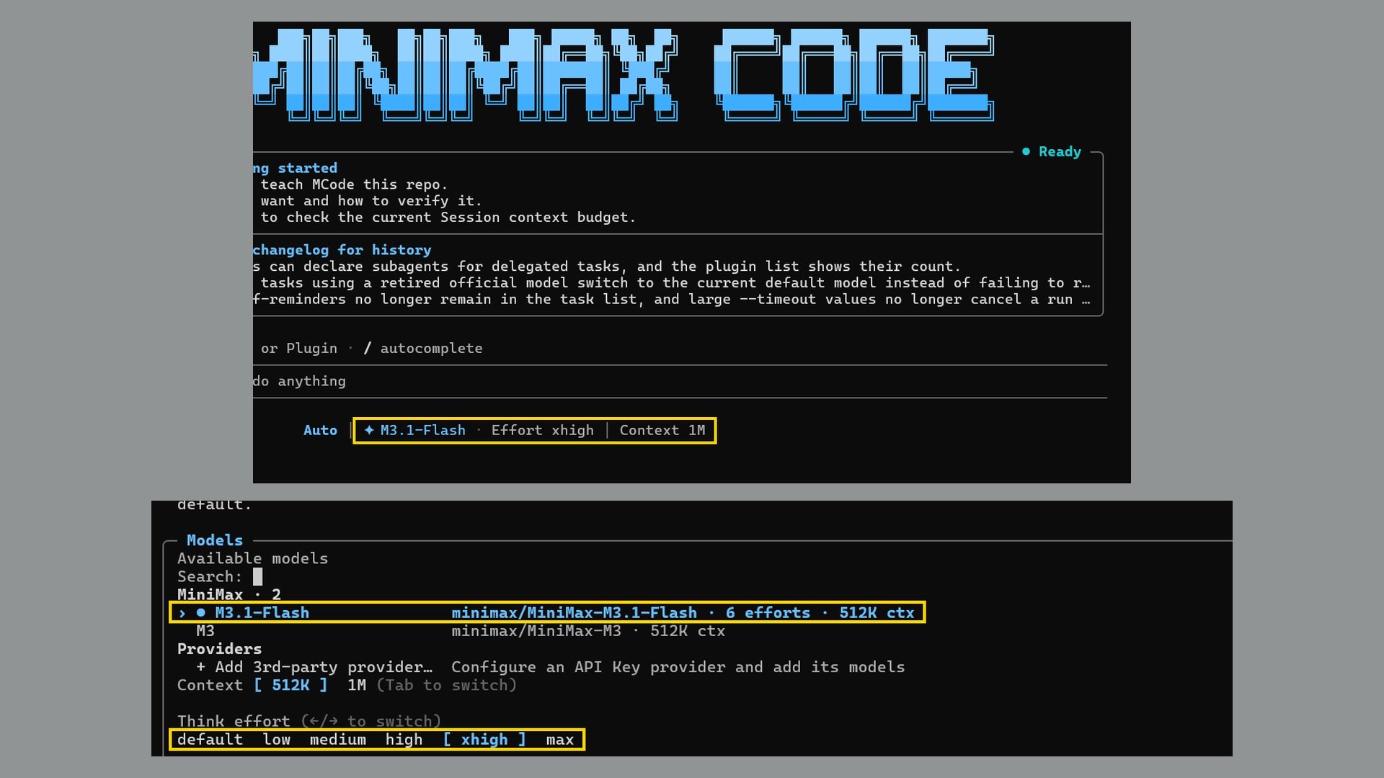This screenshot has height=778, width=1384.
Task: Click the 'Available models' label
Action: pos(252,558)
